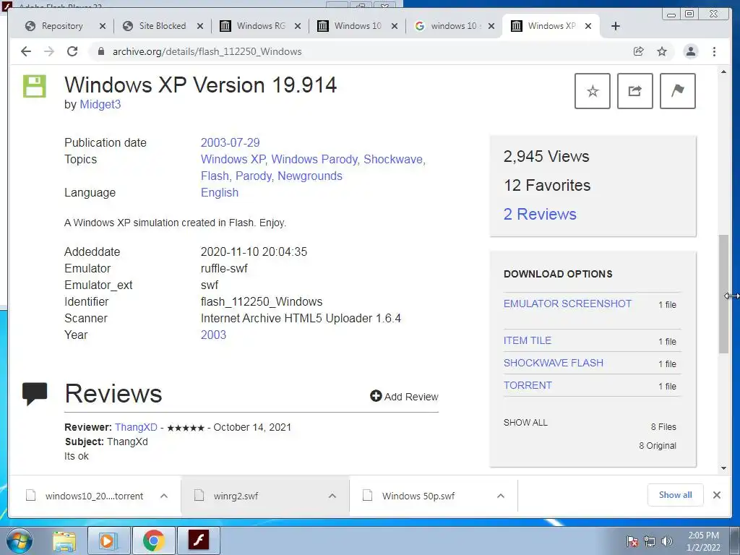This screenshot has width=740, height=555.
Task: Click the browser forward arrow
Action: pos(49,51)
